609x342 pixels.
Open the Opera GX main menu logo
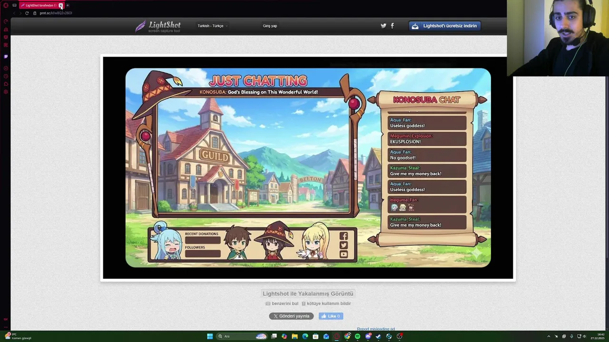[6, 6]
